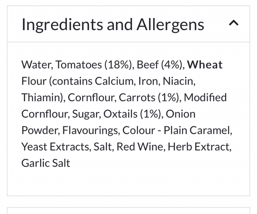
Task: Collapse the Ingredients and Allergens chevron
Action: (x=233, y=24)
